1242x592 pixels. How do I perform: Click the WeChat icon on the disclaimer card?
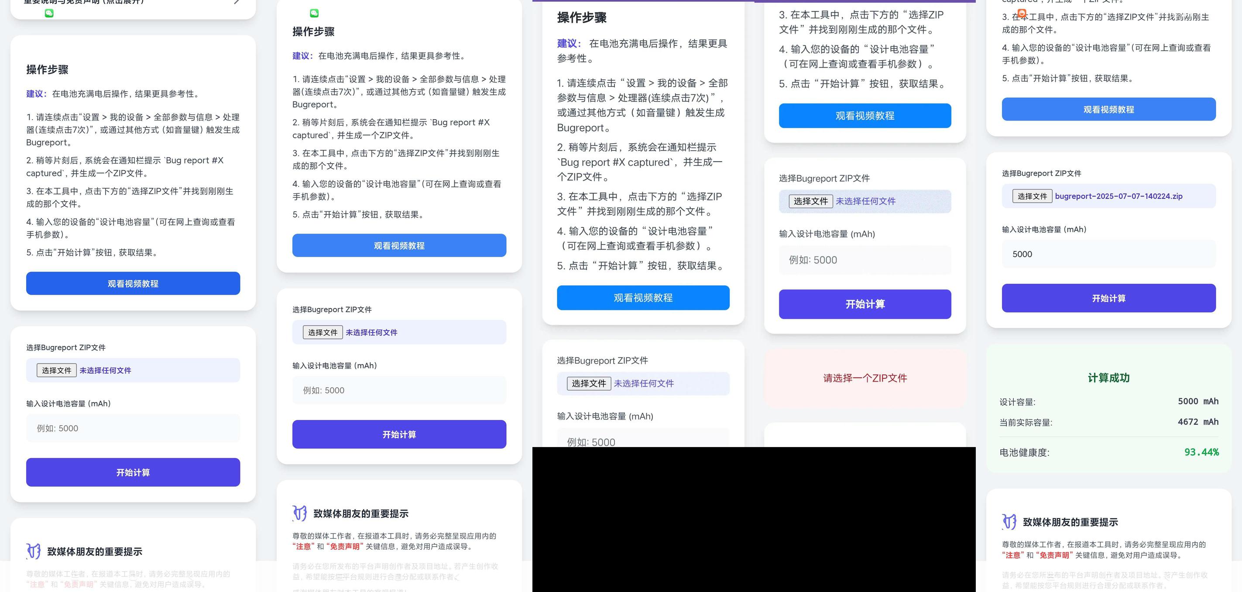pos(49,14)
